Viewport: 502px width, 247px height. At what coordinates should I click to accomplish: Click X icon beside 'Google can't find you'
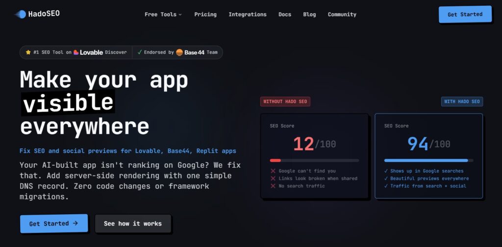273,171
